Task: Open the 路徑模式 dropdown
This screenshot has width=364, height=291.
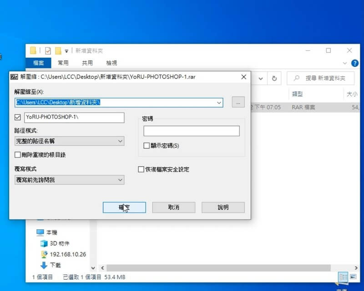Action: coord(69,141)
